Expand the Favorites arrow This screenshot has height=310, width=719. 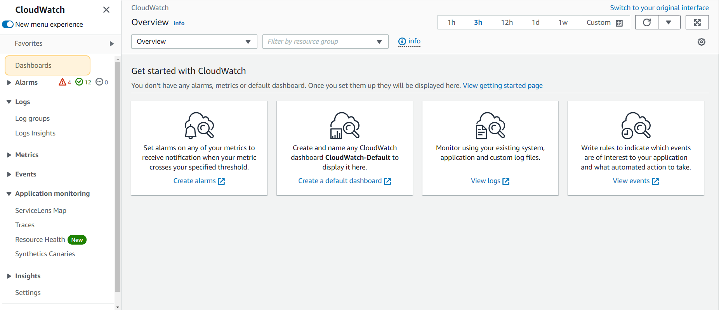click(x=112, y=44)
